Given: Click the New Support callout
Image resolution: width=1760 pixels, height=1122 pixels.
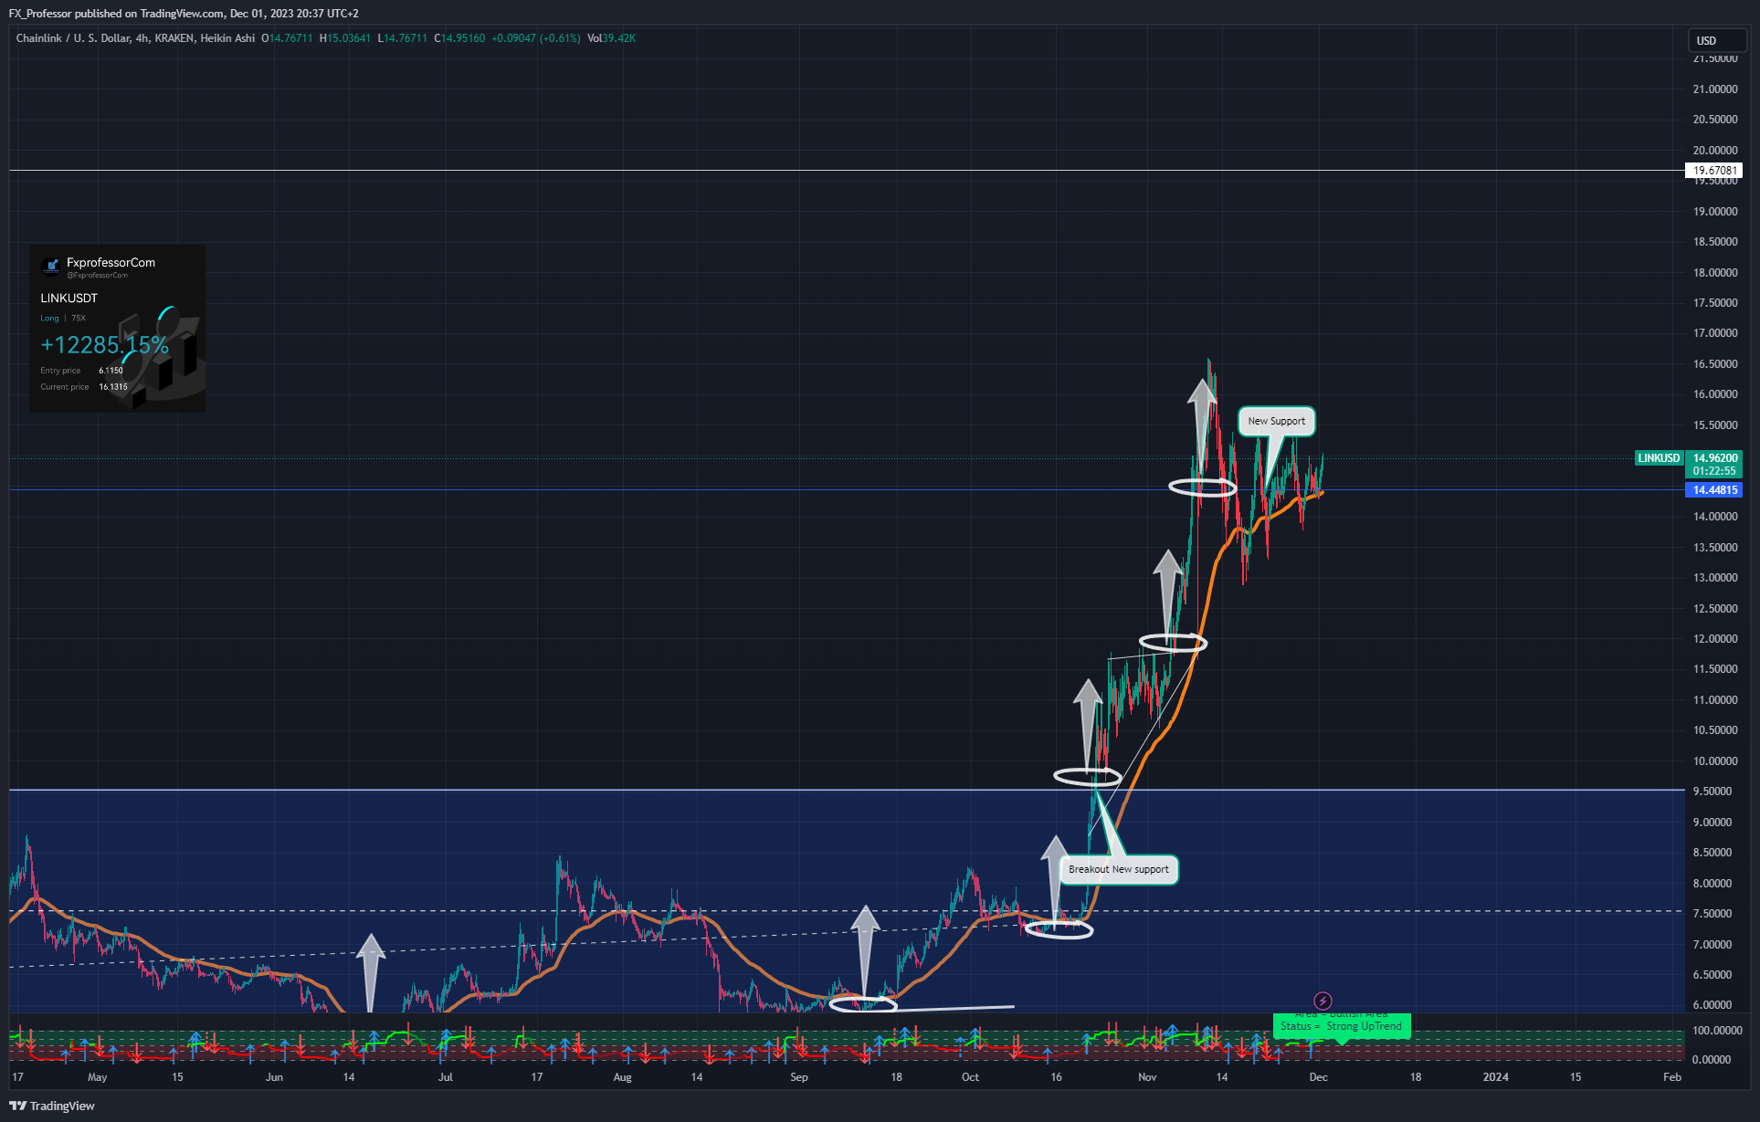Looking at the screenshot, I should click(1276, 421).
